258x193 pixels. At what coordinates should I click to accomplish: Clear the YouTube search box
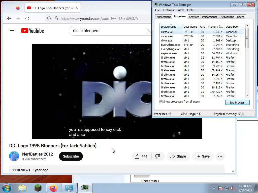149,31
